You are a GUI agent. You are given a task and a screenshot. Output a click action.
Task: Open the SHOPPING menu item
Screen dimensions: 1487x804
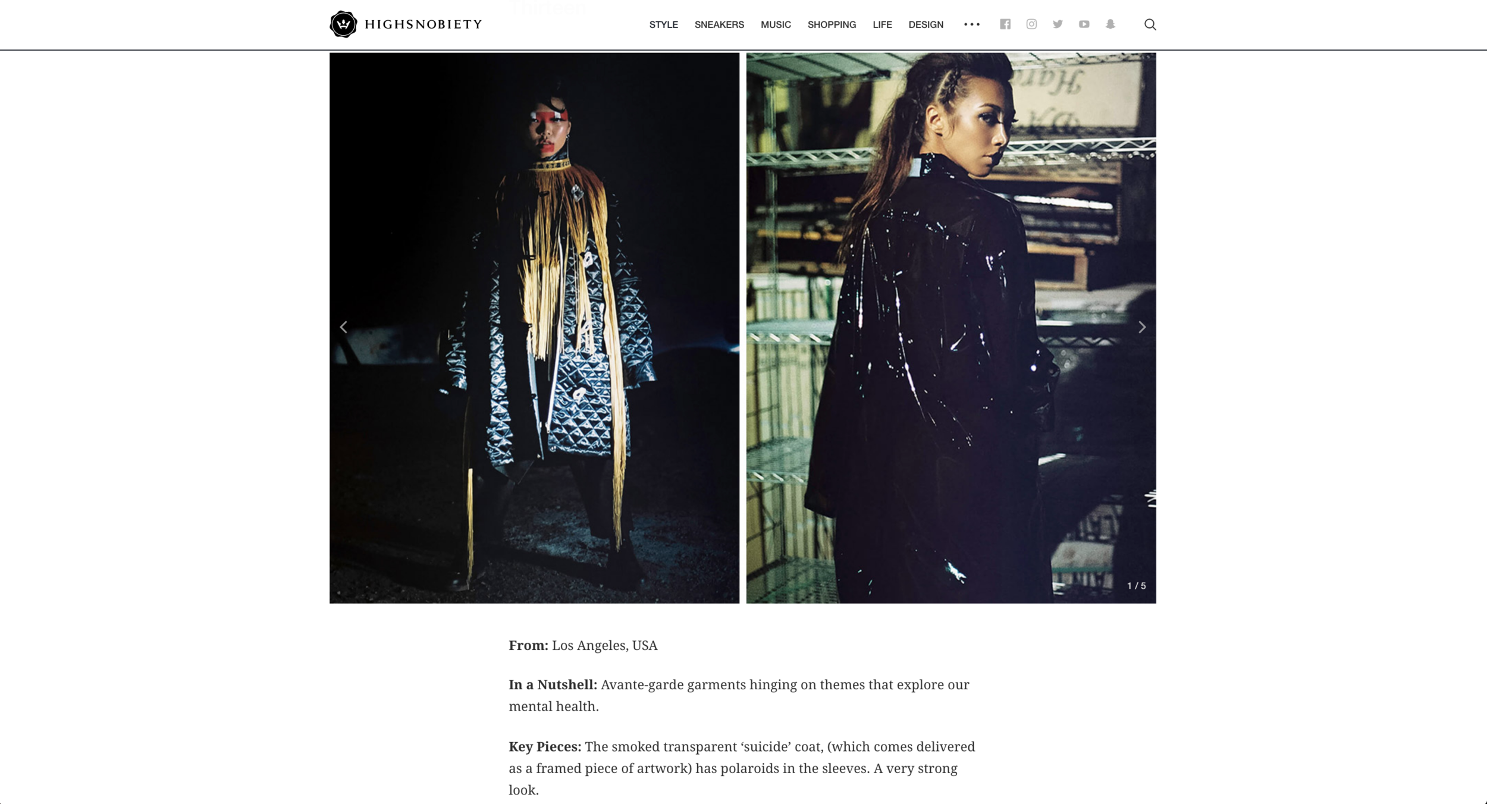click(832, 24)
